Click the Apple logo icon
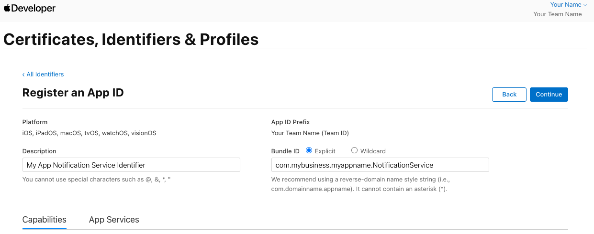This screenshot has width=594, height=234. click(x=7, y=8)
